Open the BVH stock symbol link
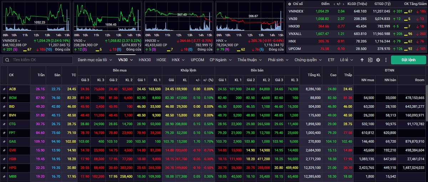 [12, 115]
